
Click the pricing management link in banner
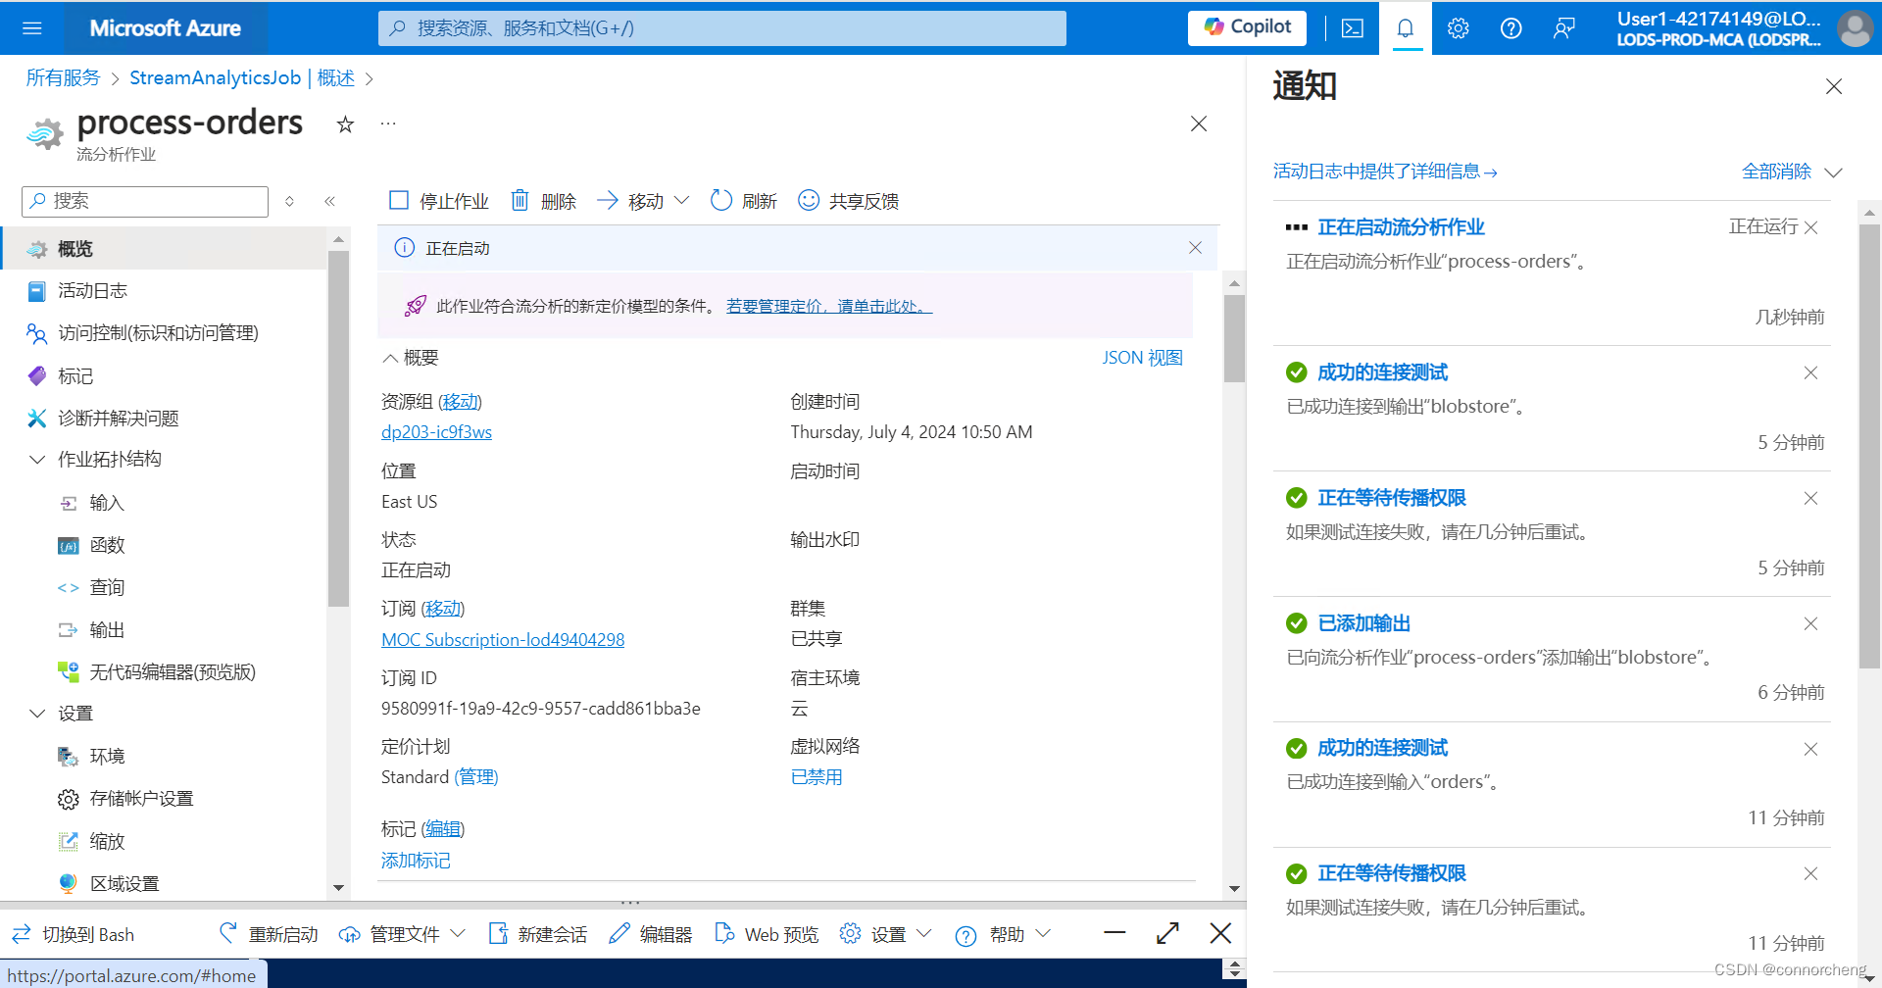click(829, 306)
